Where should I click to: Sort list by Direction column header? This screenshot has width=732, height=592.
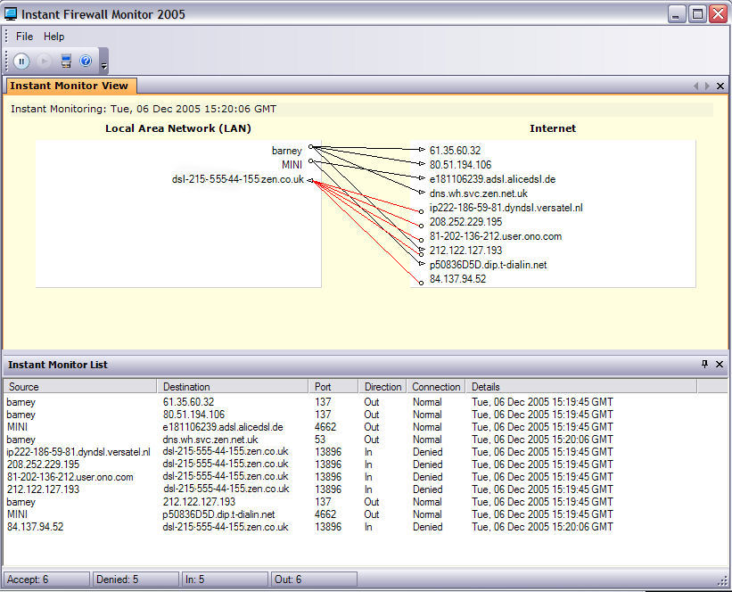tap(382, 387)
